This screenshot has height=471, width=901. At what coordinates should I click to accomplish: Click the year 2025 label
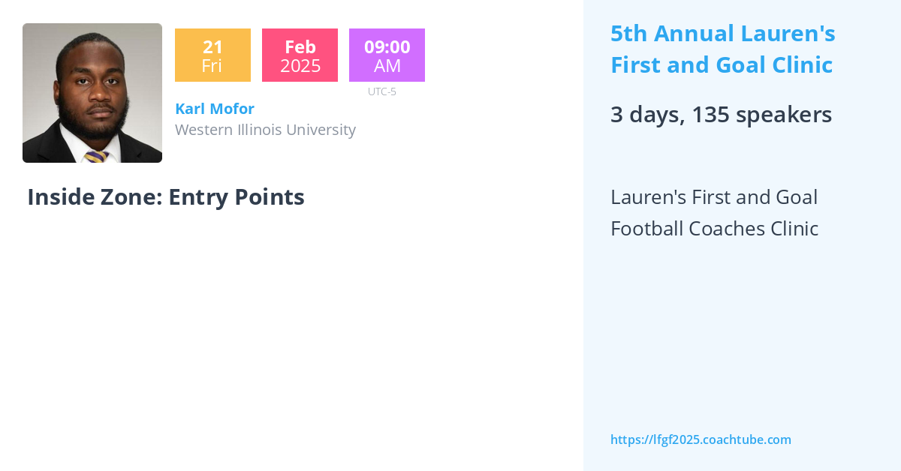tap(300, 66)
